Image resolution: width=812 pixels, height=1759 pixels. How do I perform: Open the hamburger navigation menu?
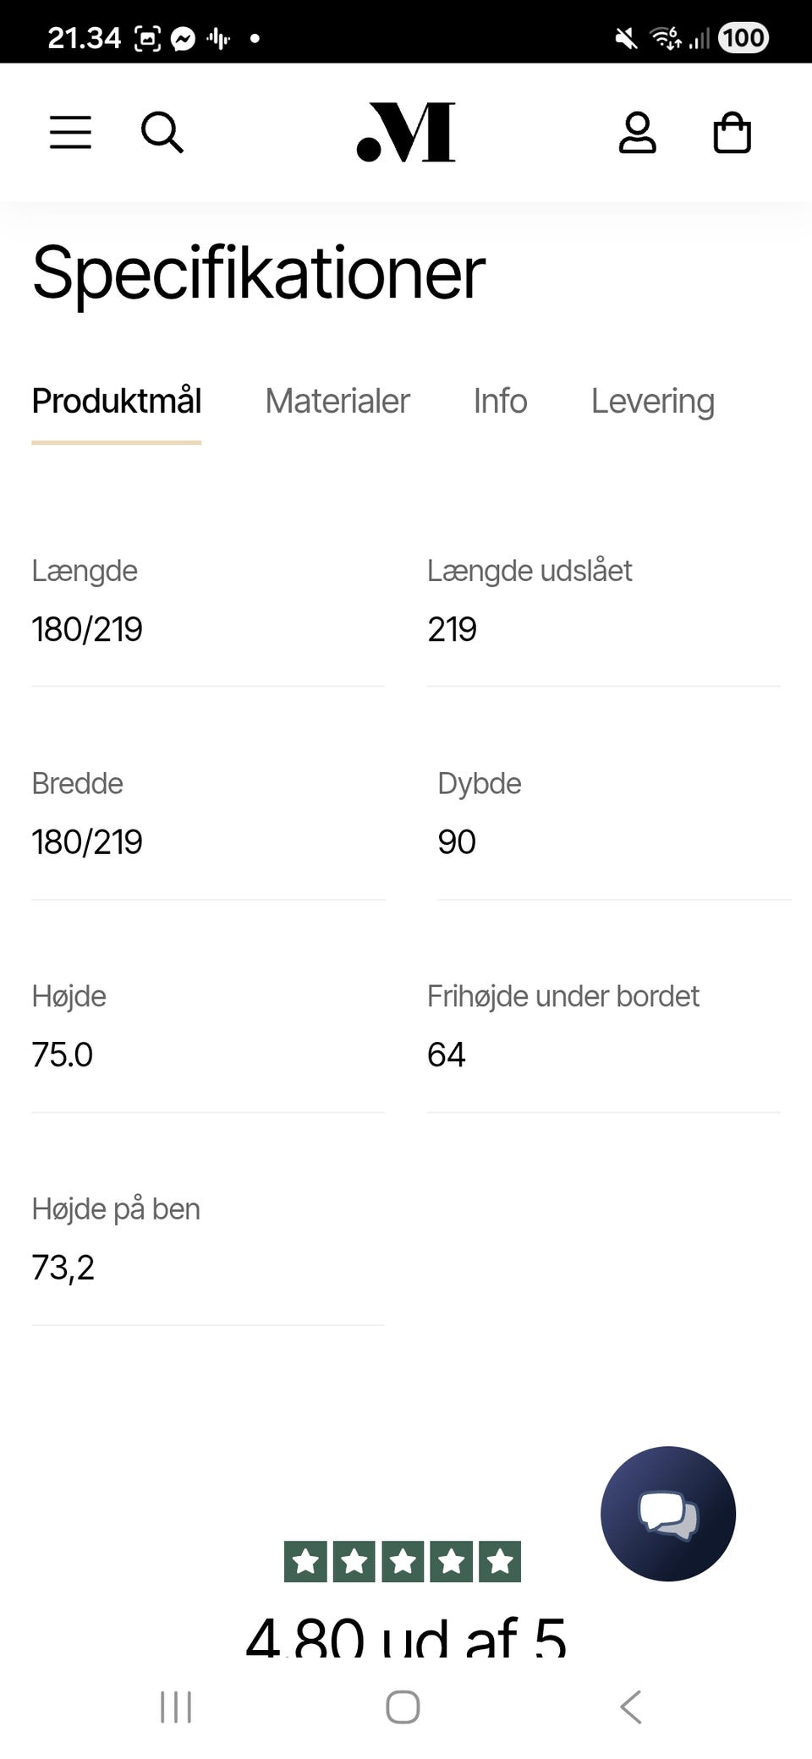click(x=70, y=133)
